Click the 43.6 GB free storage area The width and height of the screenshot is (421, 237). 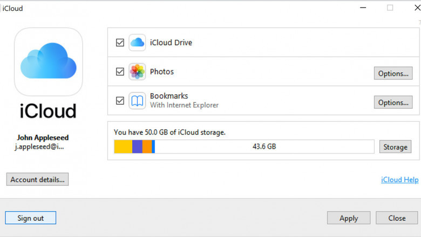(264, 147)
